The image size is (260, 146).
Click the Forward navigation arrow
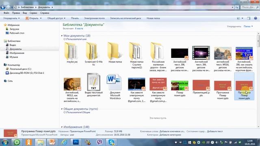click(x=8, y=7)
